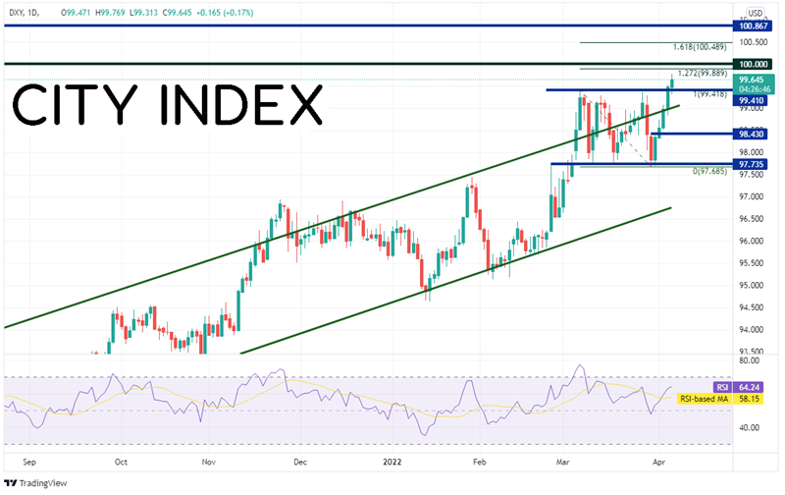This screenshot has width=785, height=495.
Task: Click the Mar date on time axis
Action: tap(562, 462)
